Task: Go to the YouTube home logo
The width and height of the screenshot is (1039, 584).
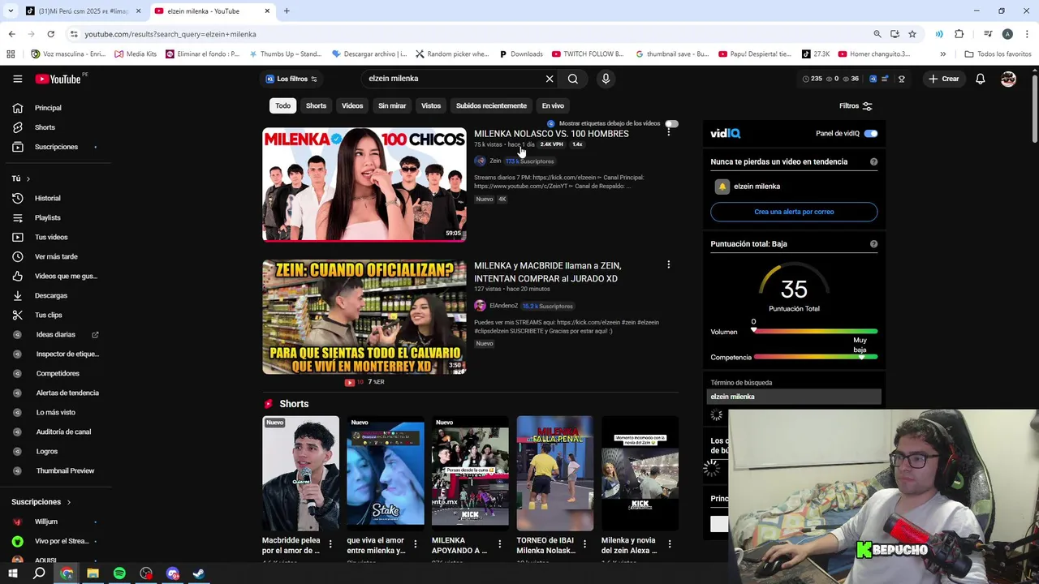Action: [58, 79]
